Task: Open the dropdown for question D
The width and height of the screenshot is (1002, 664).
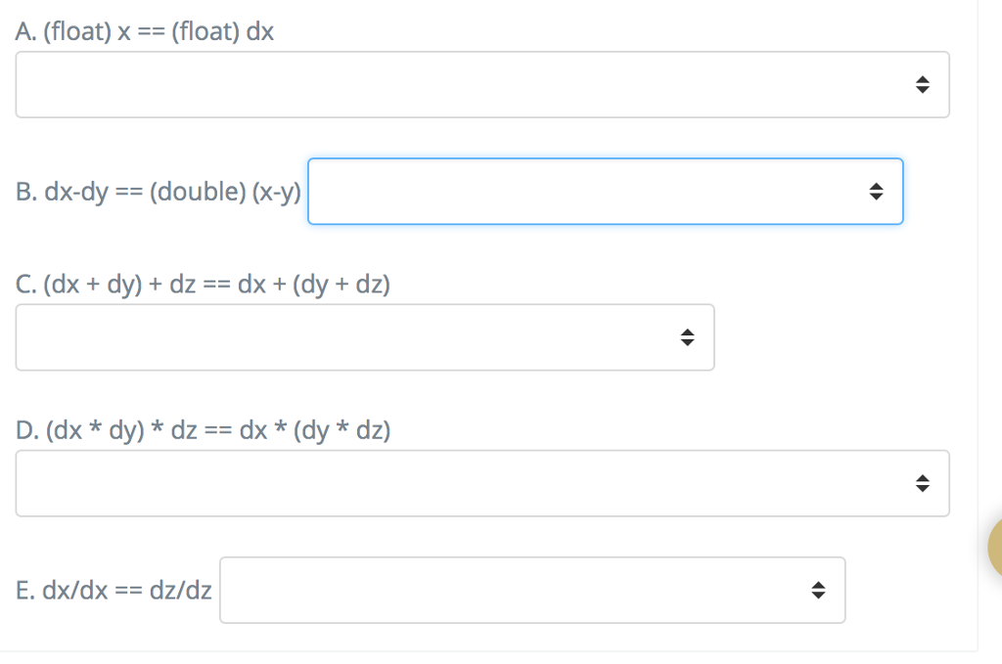Action: tap(481, 482)
